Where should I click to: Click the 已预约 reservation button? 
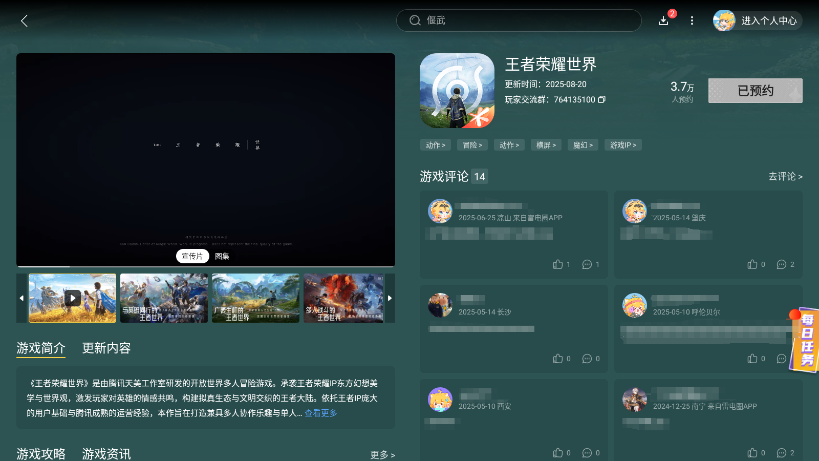pos(756,91)
